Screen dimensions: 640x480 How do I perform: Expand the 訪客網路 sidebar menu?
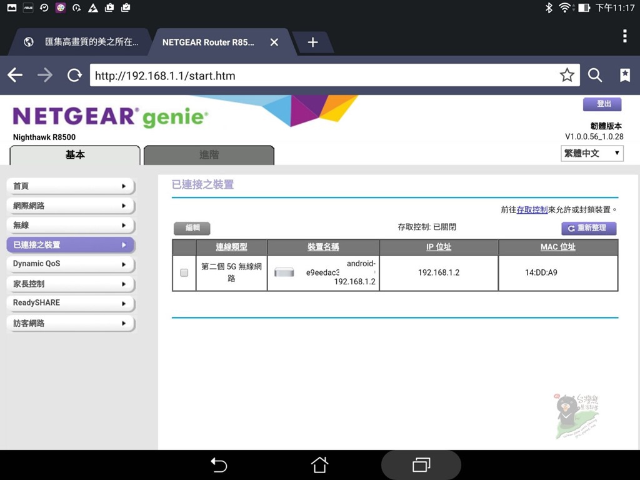coord(71,323)
